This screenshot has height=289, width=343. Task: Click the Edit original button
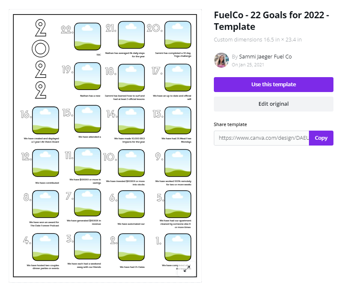(273, 104)
